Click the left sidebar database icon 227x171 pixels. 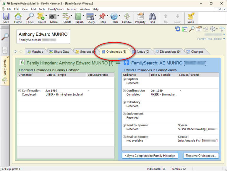click(5, 50)
